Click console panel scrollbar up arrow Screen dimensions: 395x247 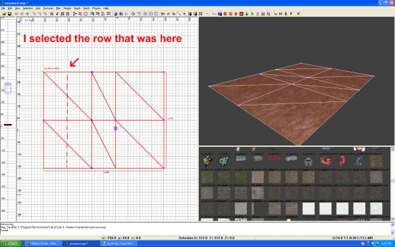[x=392, y=225]
